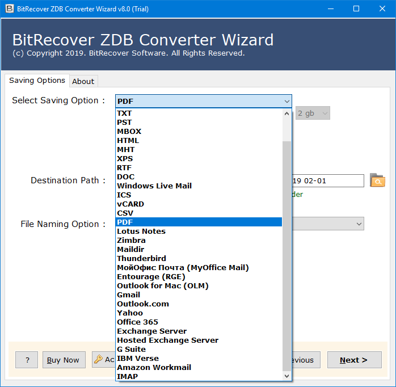This screenshot has width=396, height=387.
Task: Choose TXT from the saving list
Action: pos(199,113)
